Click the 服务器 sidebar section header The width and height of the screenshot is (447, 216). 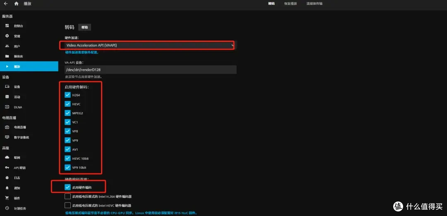7,16
